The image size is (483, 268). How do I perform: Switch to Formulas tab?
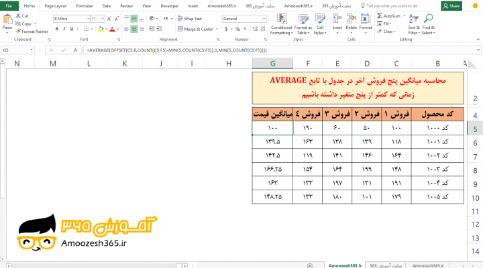click(85, 6)
